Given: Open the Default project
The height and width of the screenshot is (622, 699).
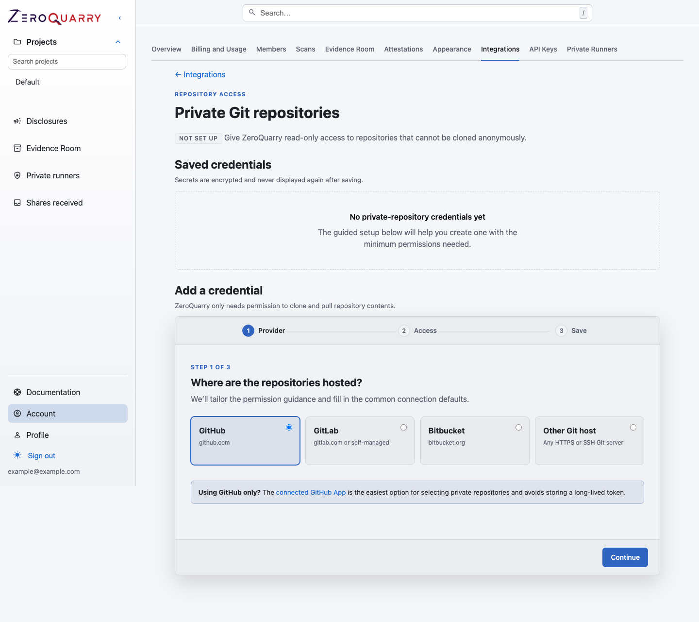Looking at the screenshot, I should pyautogui.click(x=28, y=82).
